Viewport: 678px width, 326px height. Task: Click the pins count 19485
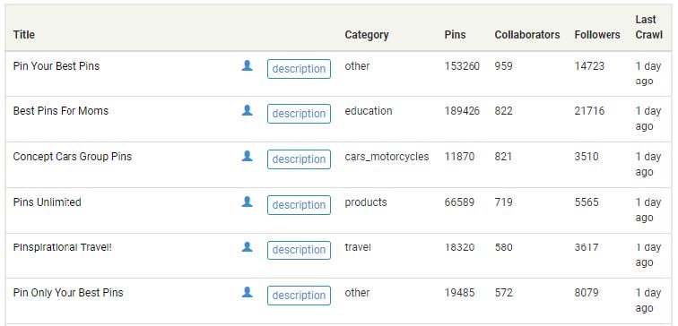pyautogui.click(x=459, y=293)
